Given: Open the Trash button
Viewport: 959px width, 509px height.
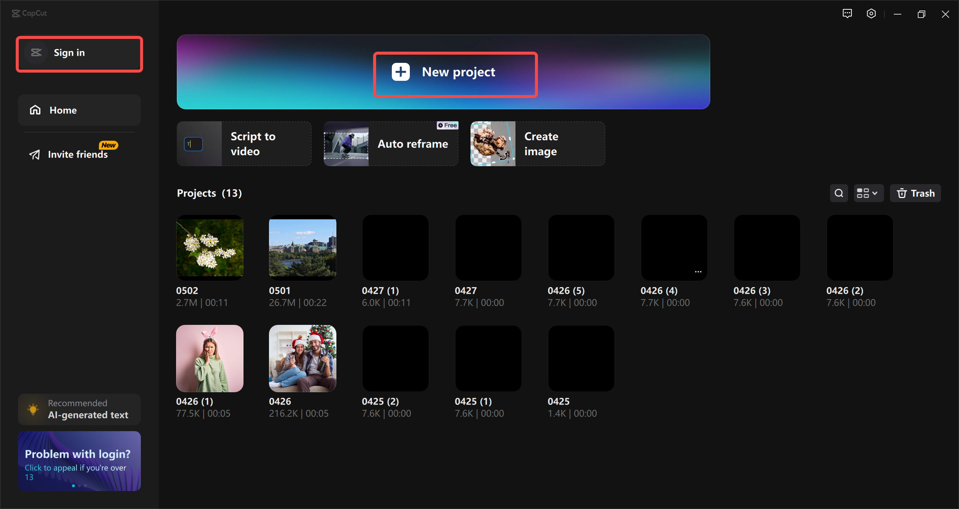Looking at the screenshot, I should tap(915, 193).
